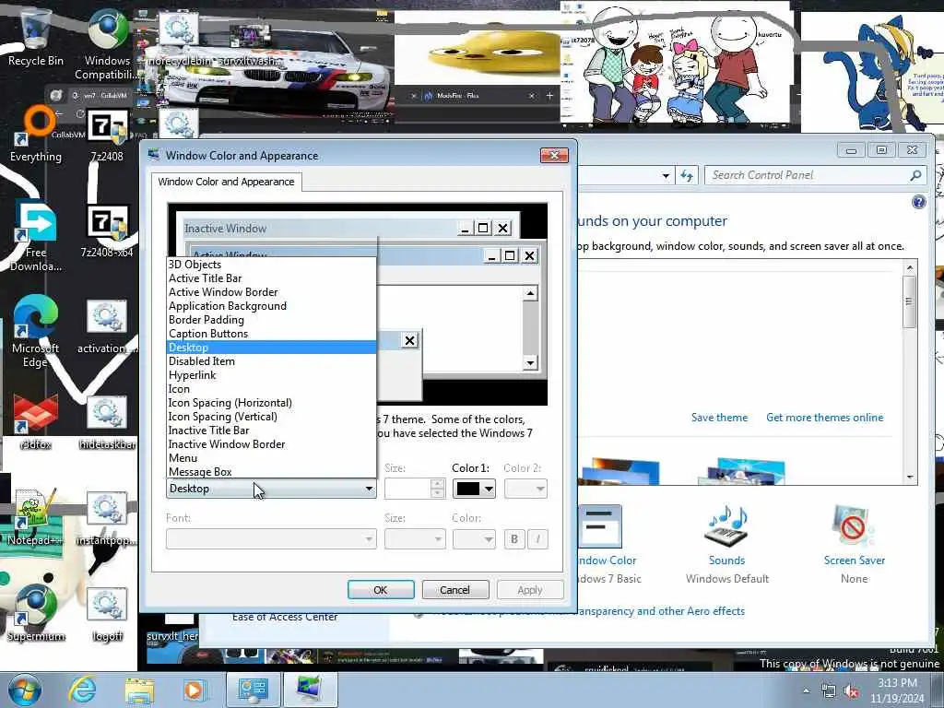
Task: Click the Search Control Panel field
Action: coord(807,175)
